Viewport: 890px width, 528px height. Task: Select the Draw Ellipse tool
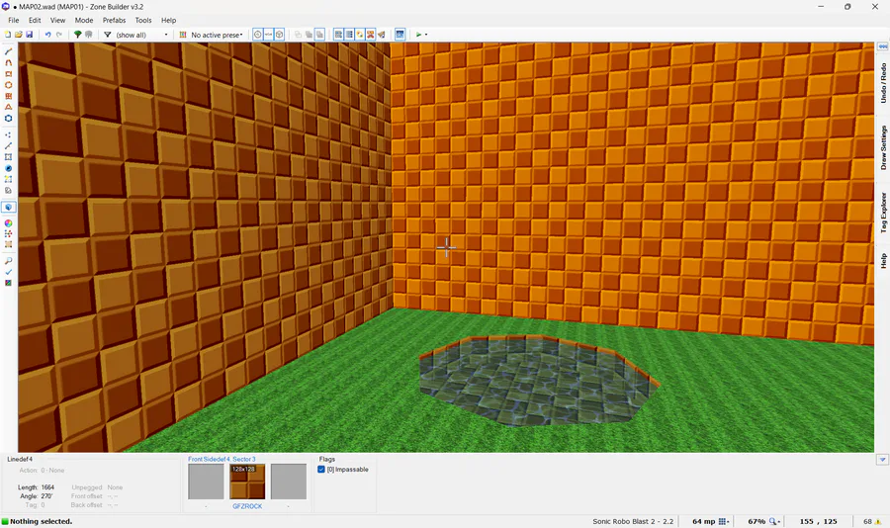tap(8, 85)
